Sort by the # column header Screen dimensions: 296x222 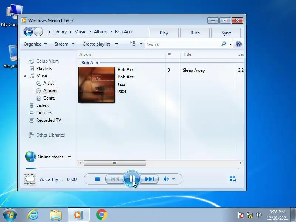click(173, 54)
